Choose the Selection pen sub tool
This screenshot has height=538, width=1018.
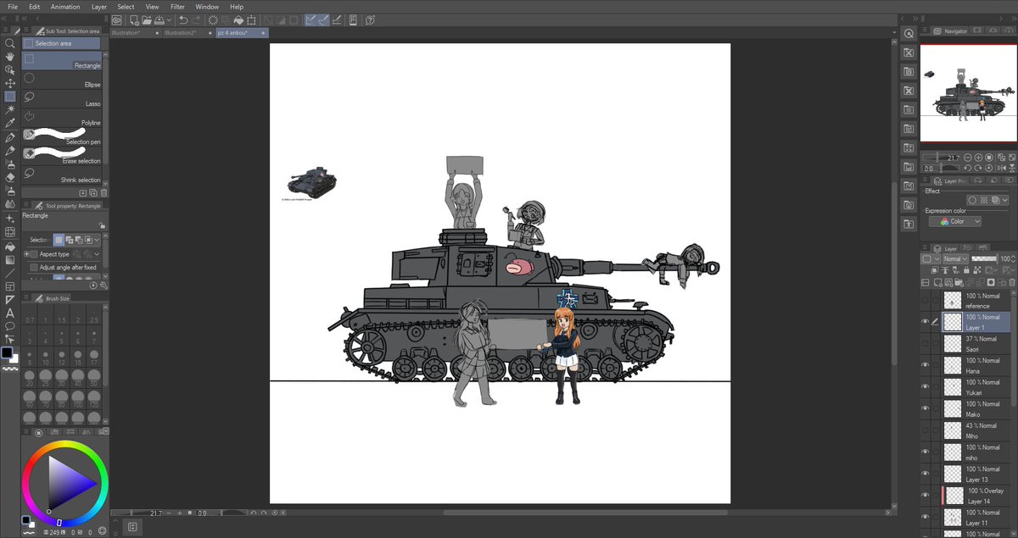(x=61, y=137)
